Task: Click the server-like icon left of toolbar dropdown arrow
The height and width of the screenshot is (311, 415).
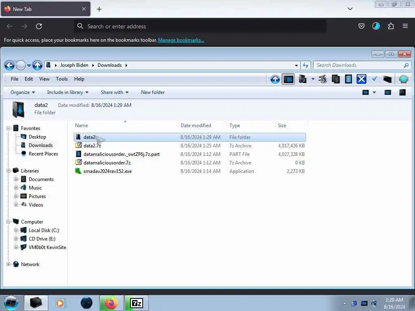Action: (302, 79)
